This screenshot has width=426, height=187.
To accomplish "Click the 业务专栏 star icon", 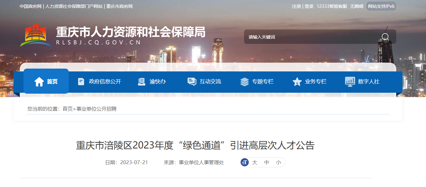I will click(x=297, y=81).
